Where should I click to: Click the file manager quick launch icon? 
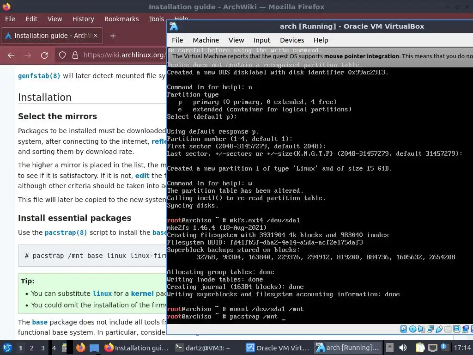tap(64, 348)
